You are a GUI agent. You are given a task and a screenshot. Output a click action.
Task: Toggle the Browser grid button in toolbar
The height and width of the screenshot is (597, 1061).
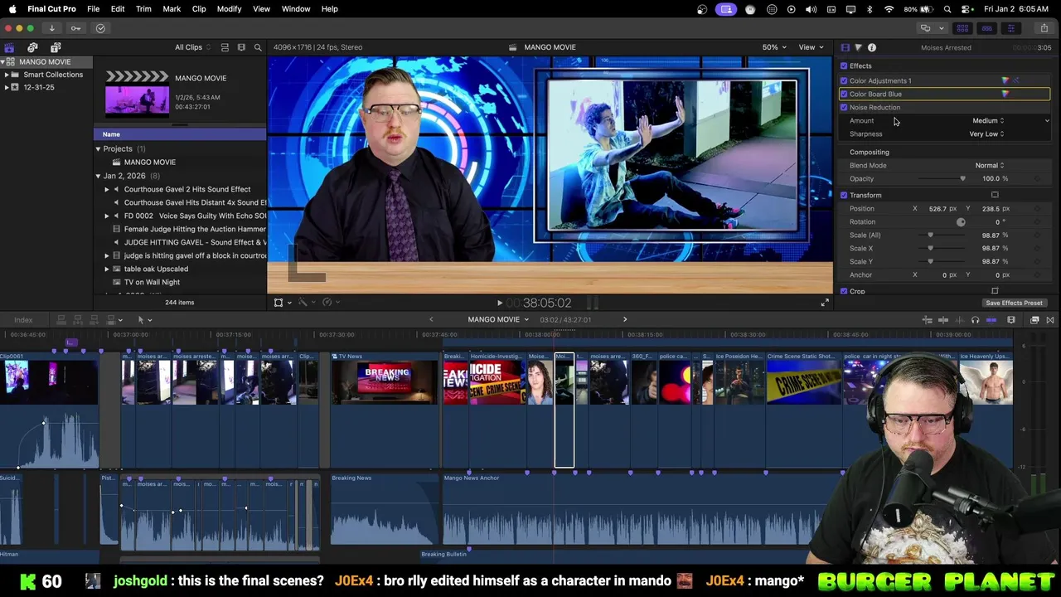[x=962, y=28]
